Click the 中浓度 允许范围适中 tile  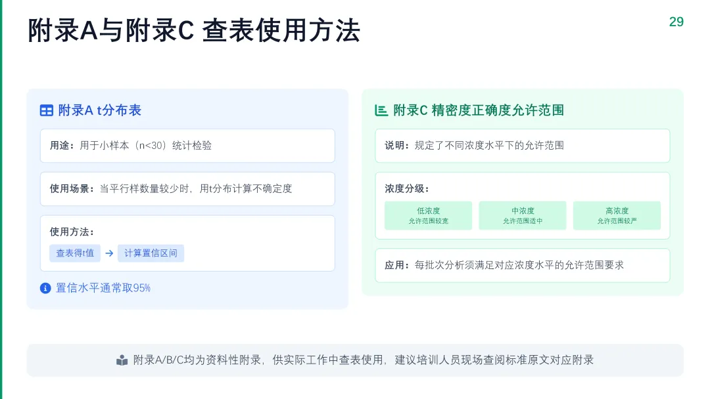click(523, 215)
